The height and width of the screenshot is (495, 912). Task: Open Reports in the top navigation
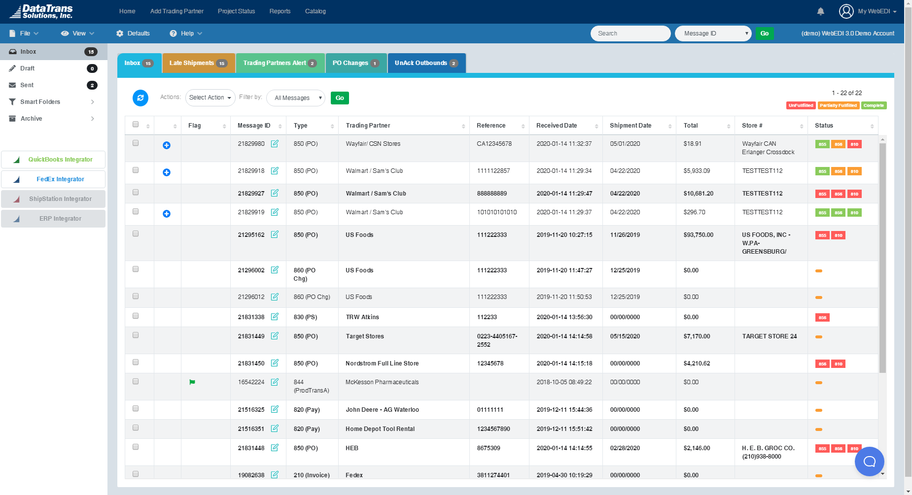point(280,11)
